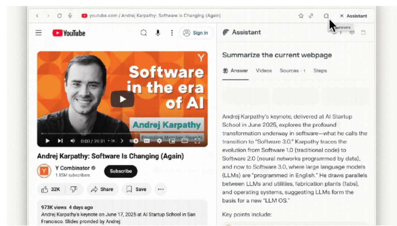Reload the current page

59,16
